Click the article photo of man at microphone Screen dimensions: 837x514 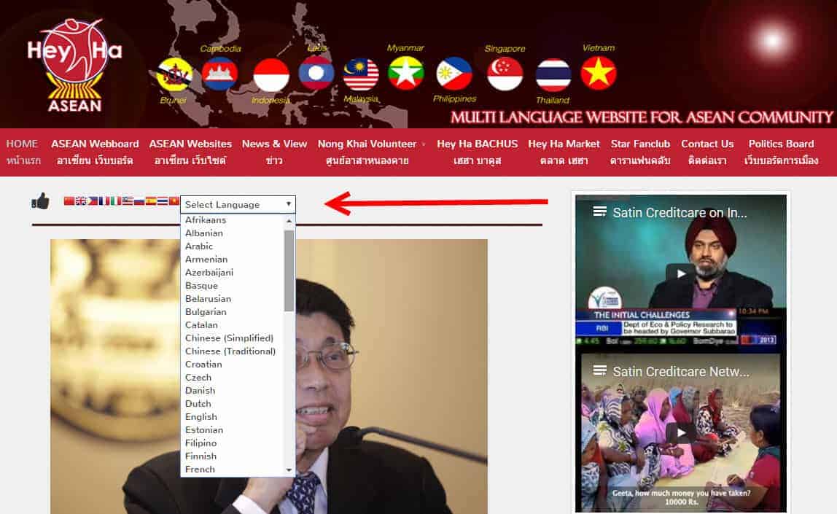(269, 376)
